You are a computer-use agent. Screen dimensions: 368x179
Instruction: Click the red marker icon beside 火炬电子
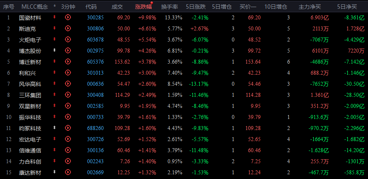pyautogui.click(x=55, y=39)
